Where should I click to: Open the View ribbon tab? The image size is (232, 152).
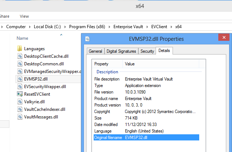[x=24, y=16]
